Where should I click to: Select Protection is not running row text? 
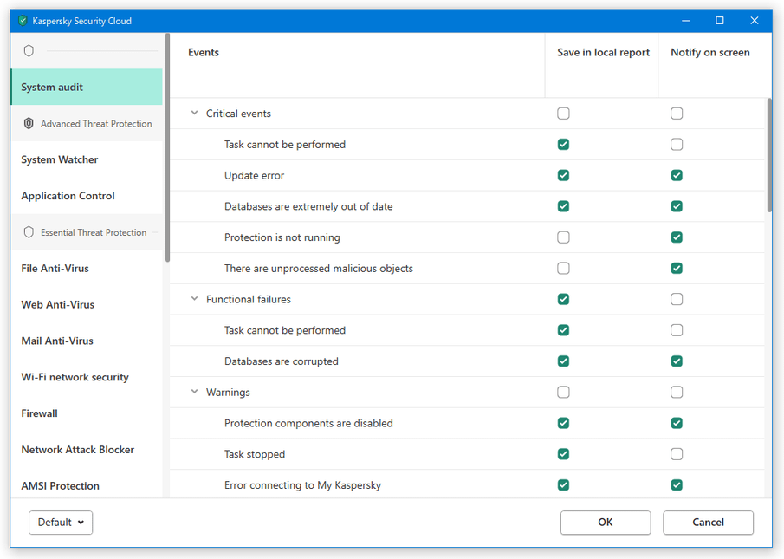pyautogui.click(x=282, y=237)
